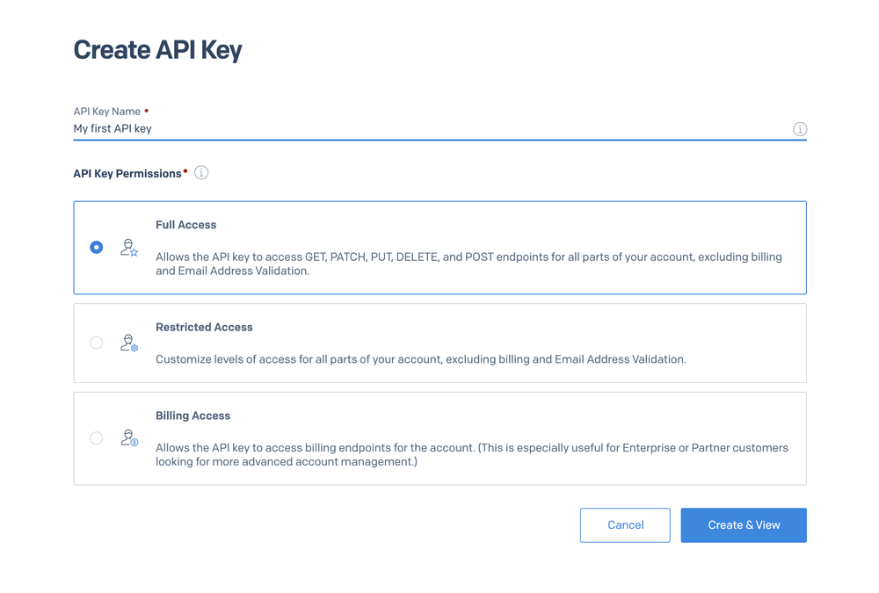Click the description starting 'Customize levels of access'

421,359
